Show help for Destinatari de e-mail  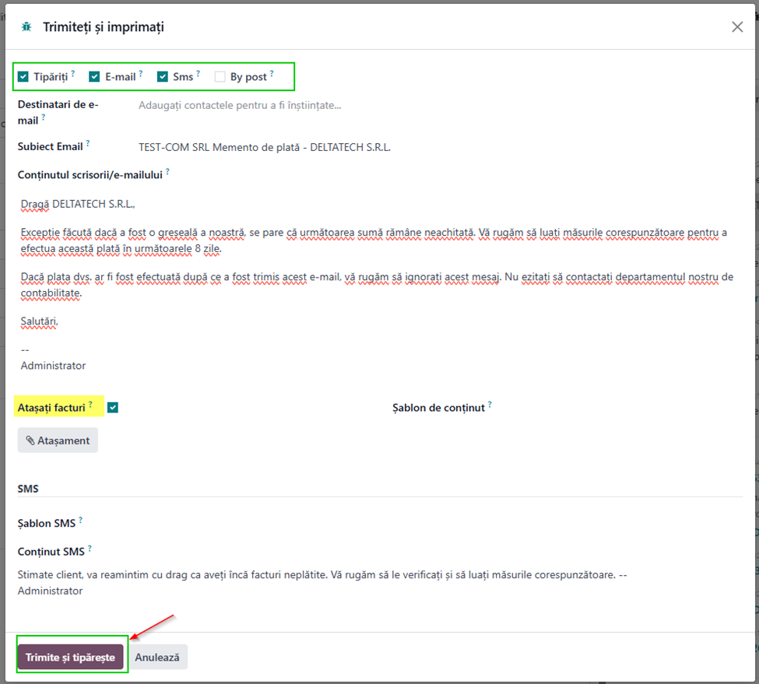click(44, 117)
